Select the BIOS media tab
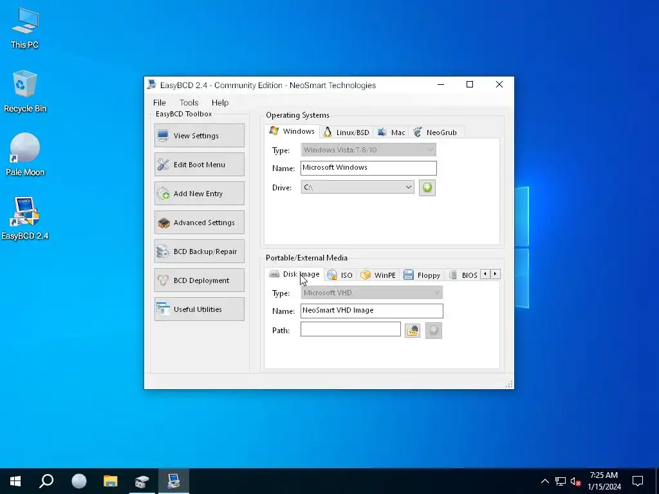The height and width of the screenshot is (494, 659). pos(463,275)
